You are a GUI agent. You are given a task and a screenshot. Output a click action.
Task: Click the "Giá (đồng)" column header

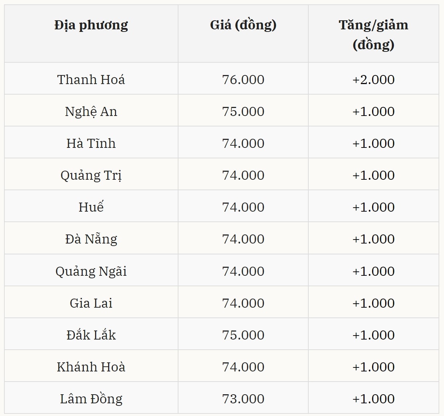243,25
